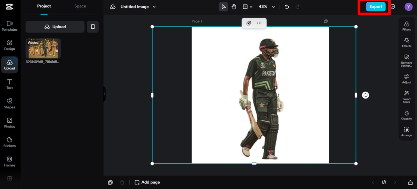Open the Design panel
The width and height of the screenshot is (417, 189).
(9, 46)
